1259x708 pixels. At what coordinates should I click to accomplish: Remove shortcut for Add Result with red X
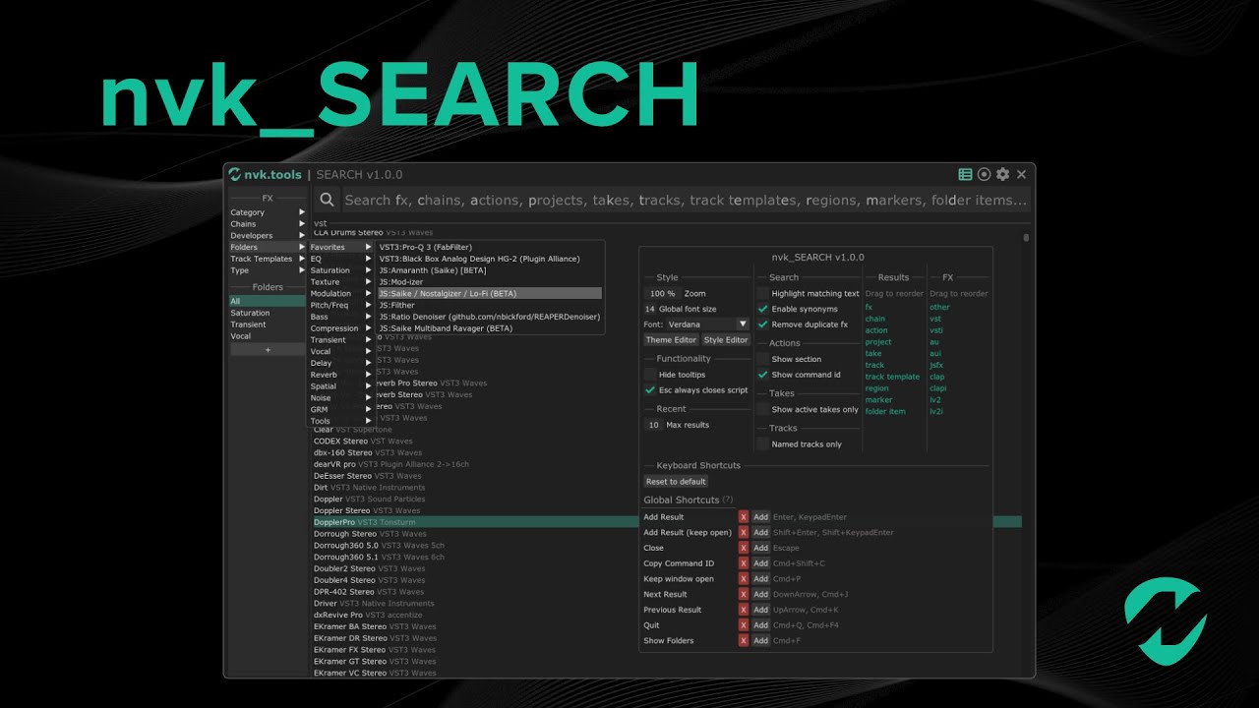click(744, 517)
